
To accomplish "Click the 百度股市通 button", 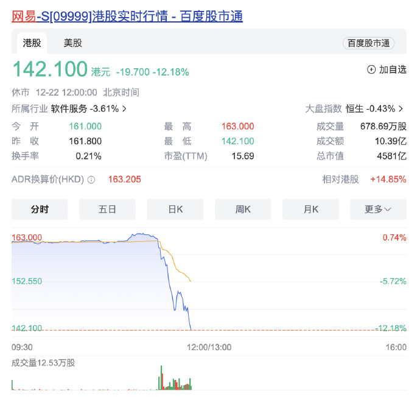I will pyautogui.click(x=369, y=43).
